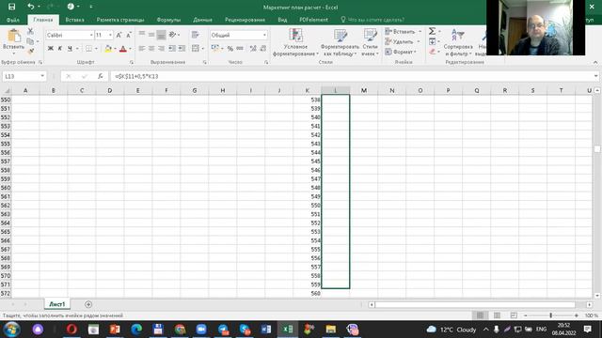Toggle top vertical alignment
The width and height of the screenshot is (602, 338).
[x=142, y=35]
